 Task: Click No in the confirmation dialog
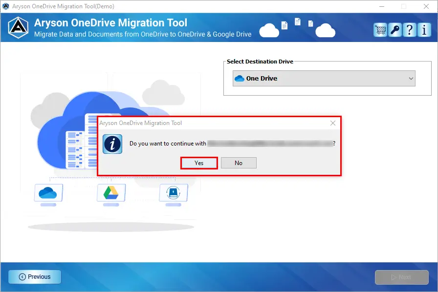point(239,163)
